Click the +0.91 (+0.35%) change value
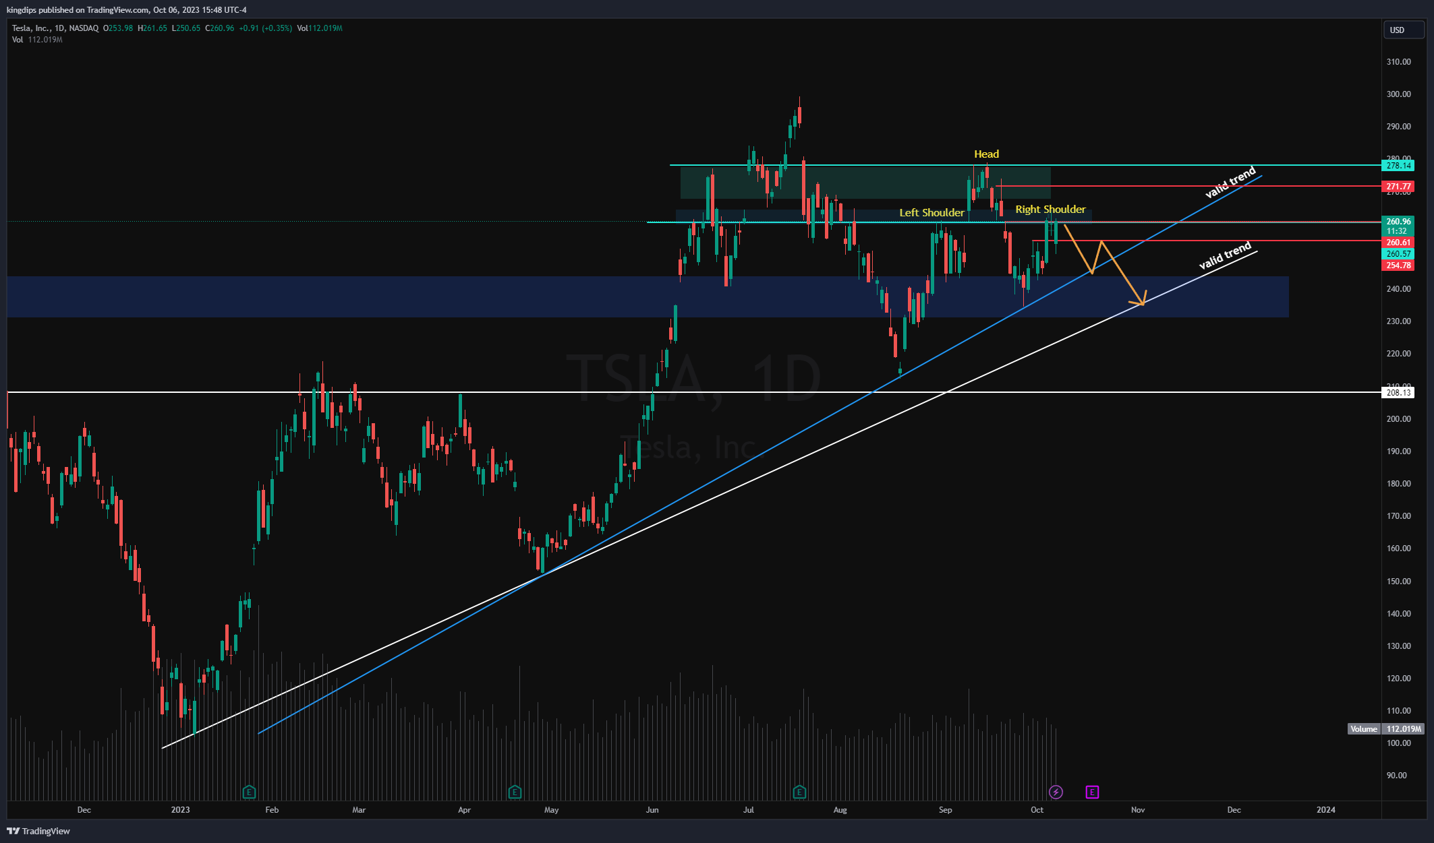 pyautogui.click(x=266, y=28)
